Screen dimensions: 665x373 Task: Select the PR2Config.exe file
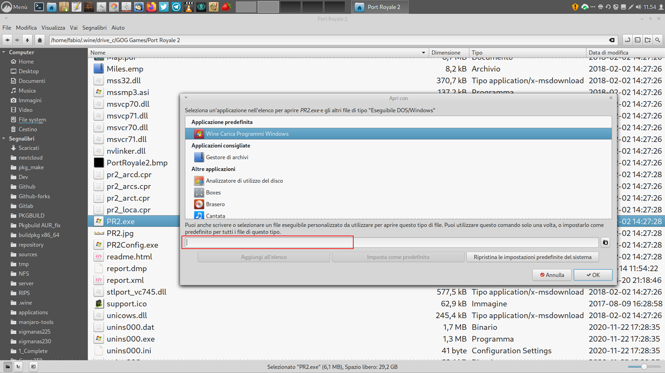[x=133, y=245]
